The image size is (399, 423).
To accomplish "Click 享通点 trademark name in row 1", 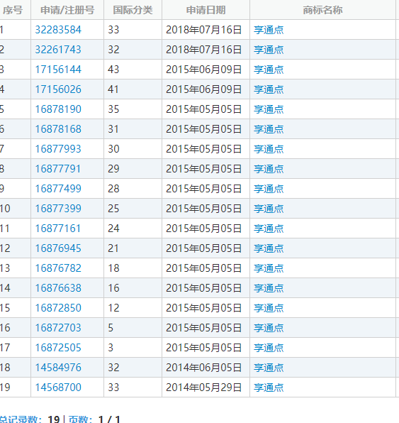I will 269,30.
